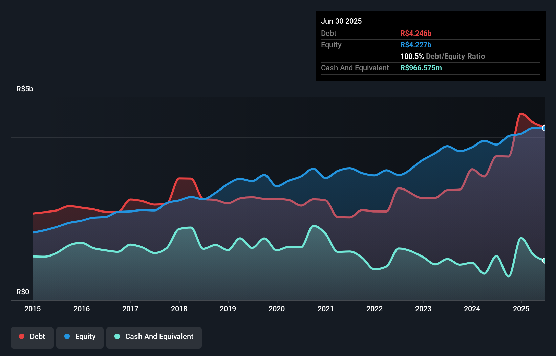Open the R$4.246b Debt value in the tooltip
The height and width of the screenshot is (356, 556).
click(x=415, y=33)
